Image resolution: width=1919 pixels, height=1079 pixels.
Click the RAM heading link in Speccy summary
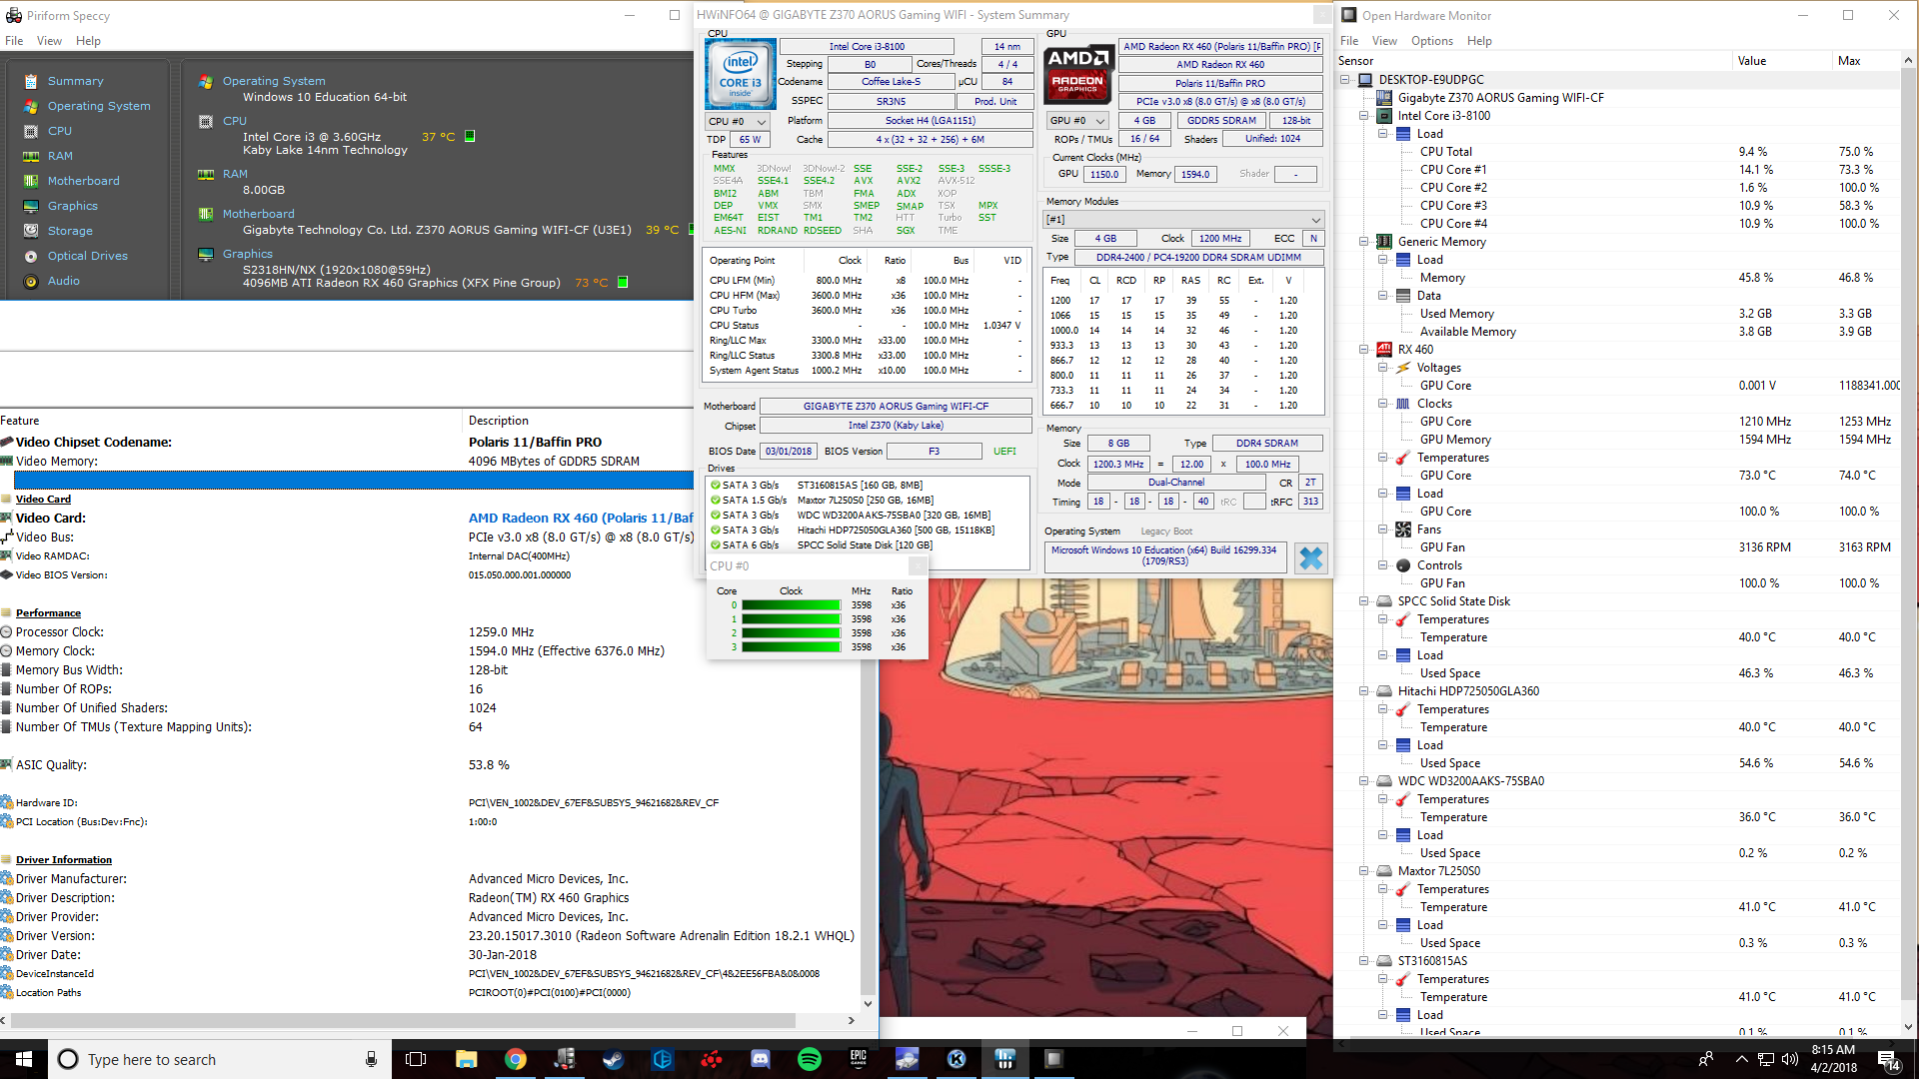[235, 174]
